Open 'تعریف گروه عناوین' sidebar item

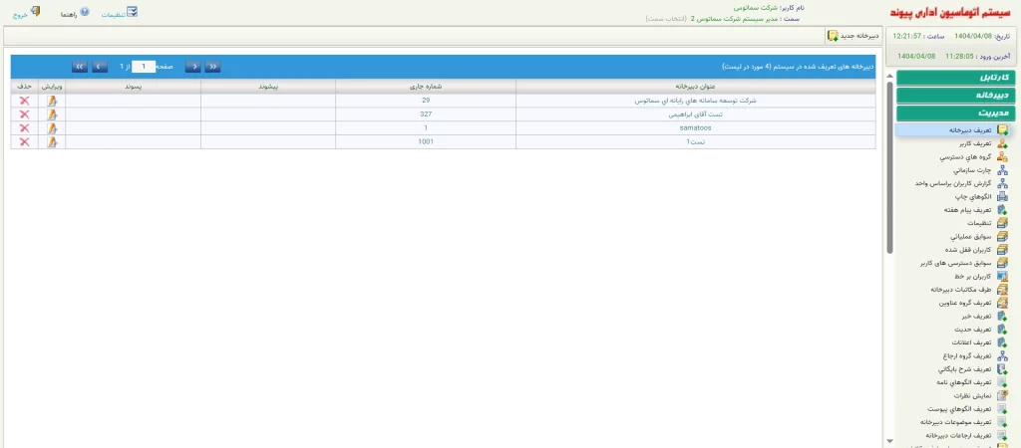[973, 303]
